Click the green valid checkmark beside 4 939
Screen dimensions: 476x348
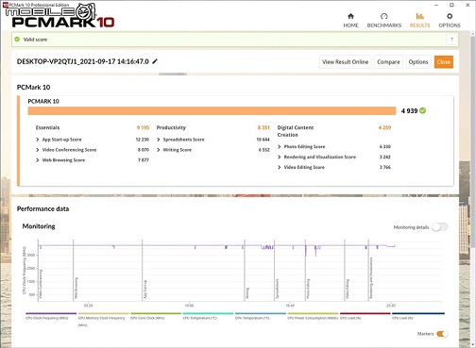(423, 110)
